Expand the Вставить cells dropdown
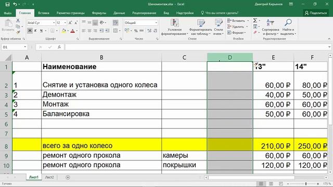The height and width of the screenshot is (187, 333). 248,21
